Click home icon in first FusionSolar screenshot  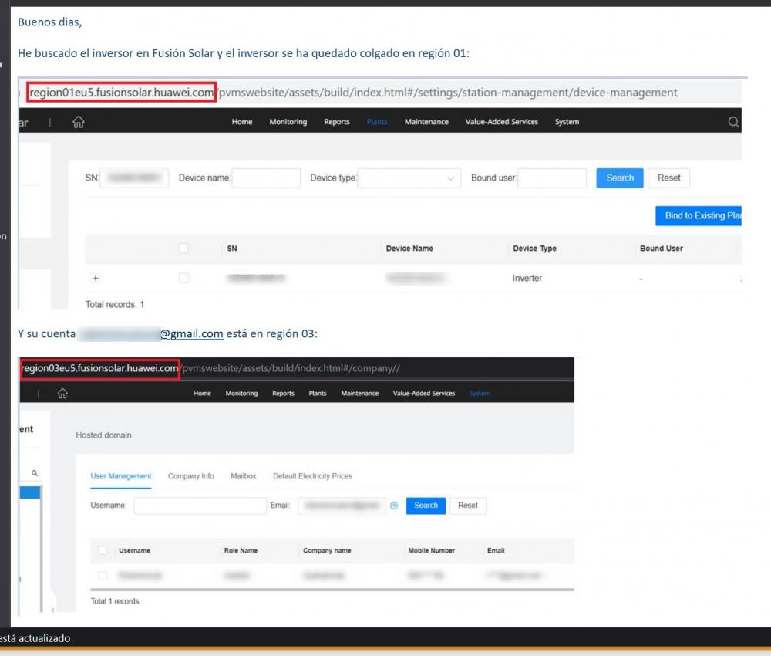(79, 122)
